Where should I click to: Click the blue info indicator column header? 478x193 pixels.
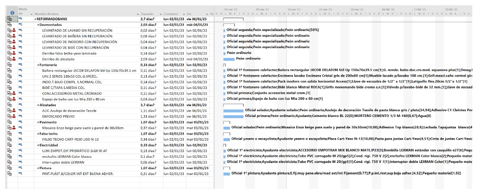pyautogui.click(x=12, y=13)
